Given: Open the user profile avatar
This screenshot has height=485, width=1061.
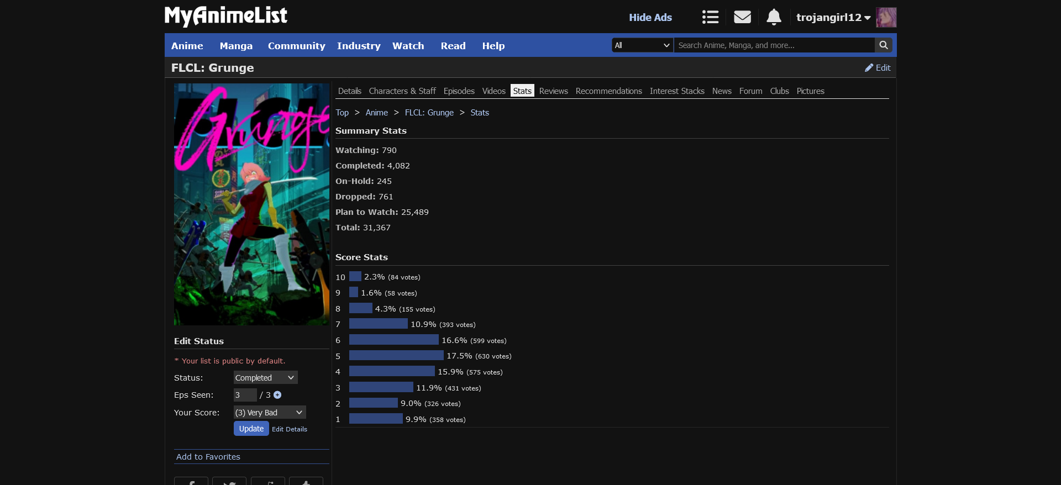Looking at the screenshot, I should (886, 17).
